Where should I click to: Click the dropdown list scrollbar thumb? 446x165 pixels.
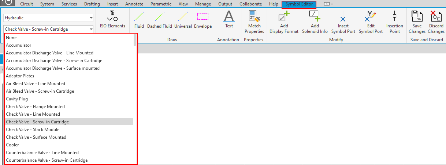[x=135, y=40]
